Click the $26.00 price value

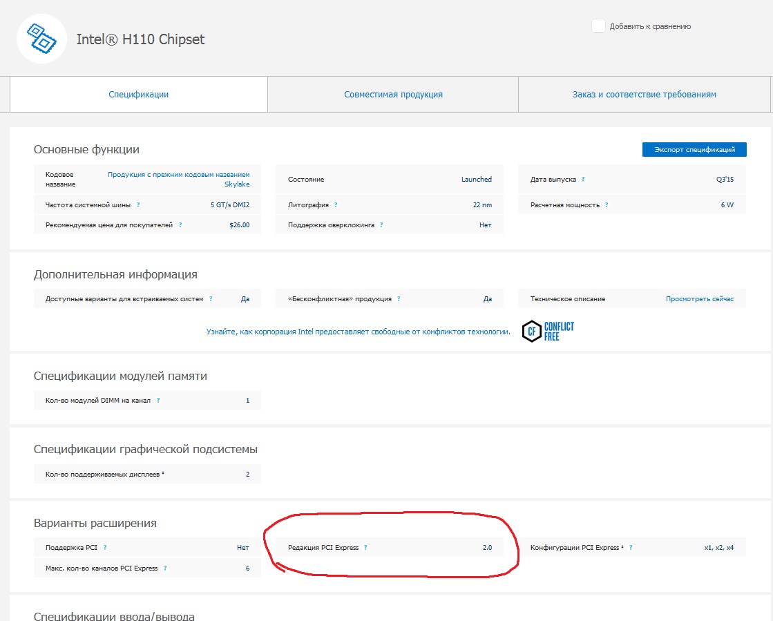coord(240,224)
